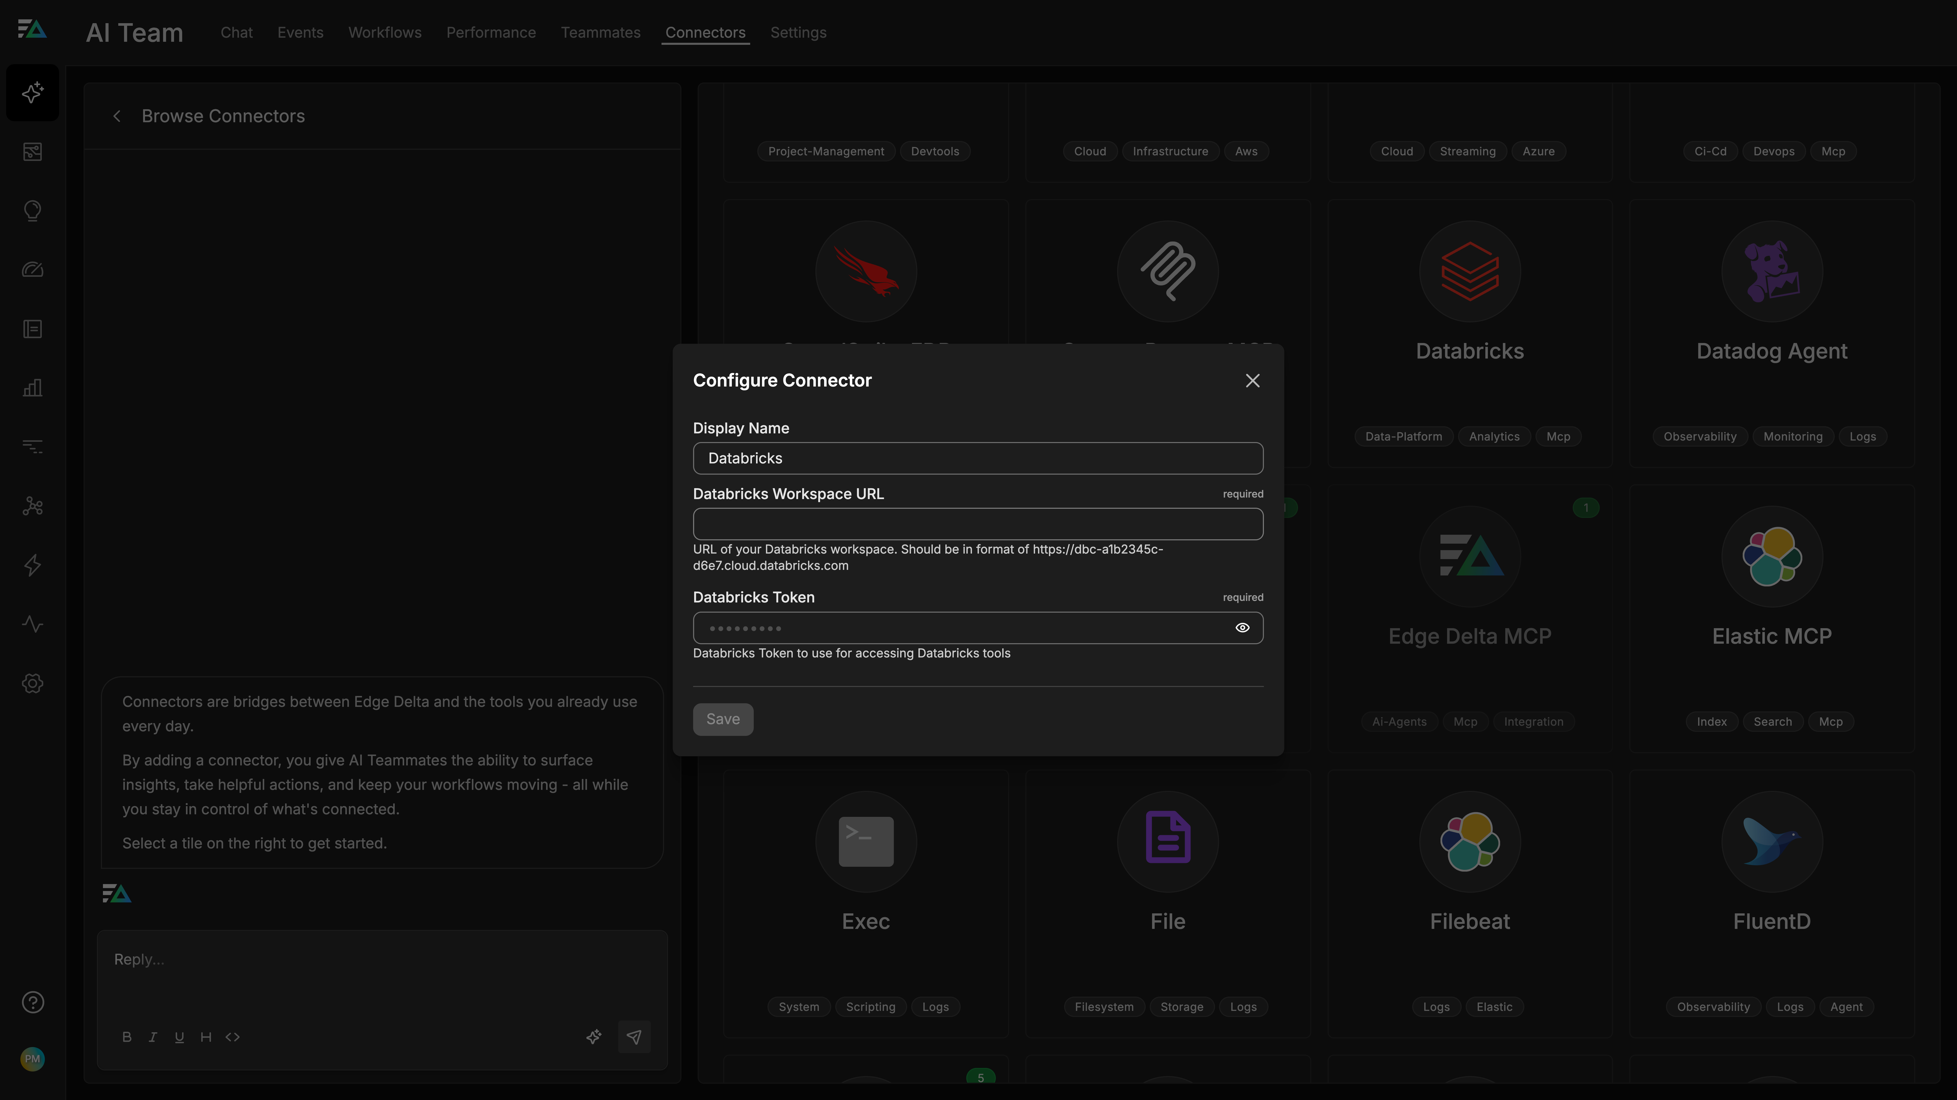Click the AI Team title
Screen dimensions: 1957x1100
[x=135, y=33]
